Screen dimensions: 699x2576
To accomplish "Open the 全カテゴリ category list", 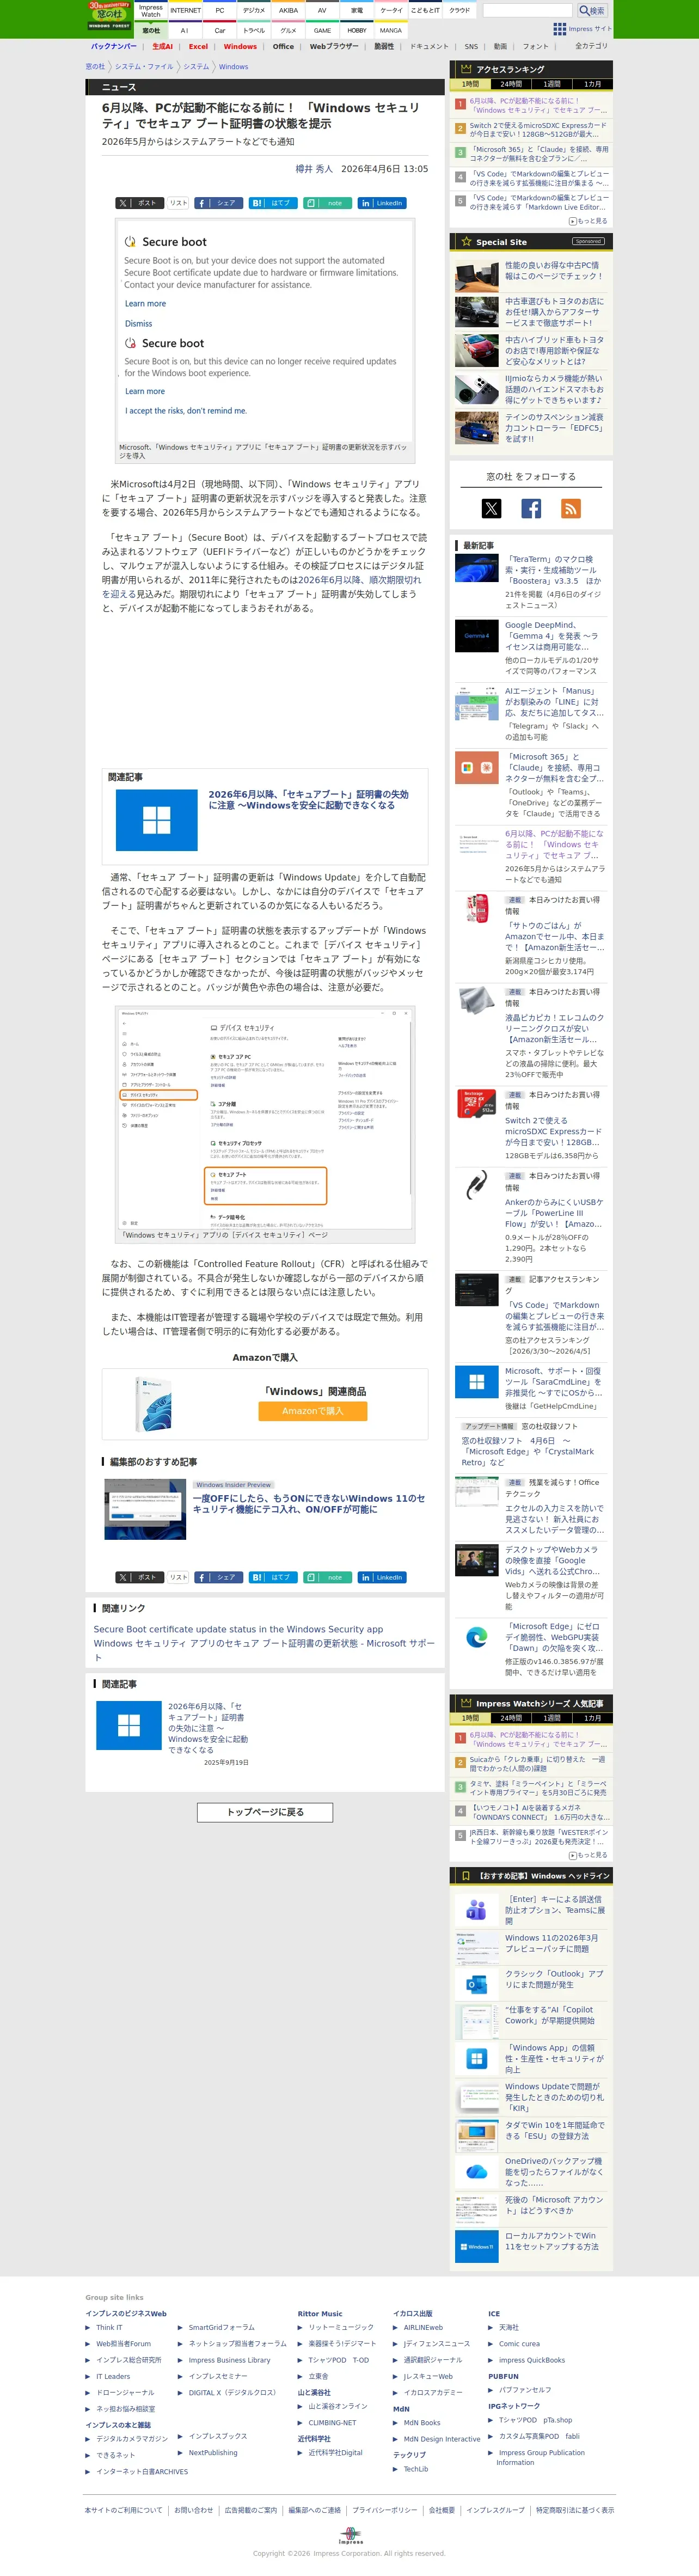I will 591,46.
